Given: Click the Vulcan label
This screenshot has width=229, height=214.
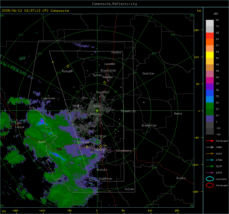Looking at the screenshot, I should pyautogui.click(x=130, y=189).
